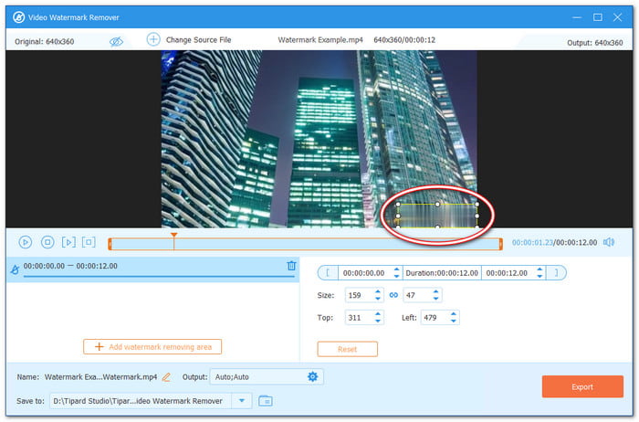Increase the start time value
This screenshot has height=422, width=639.
tap(396, 269)
